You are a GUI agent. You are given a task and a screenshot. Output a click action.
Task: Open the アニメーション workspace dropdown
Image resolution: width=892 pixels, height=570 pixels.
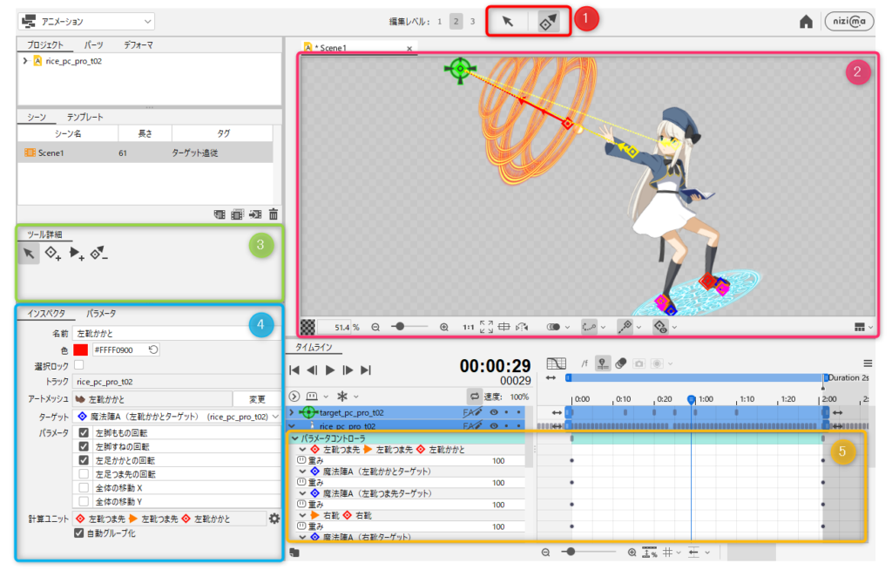tap(88, 22)
